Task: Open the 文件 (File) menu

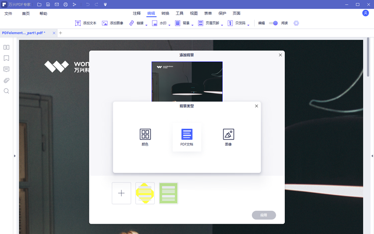Action: coord(8,14)
